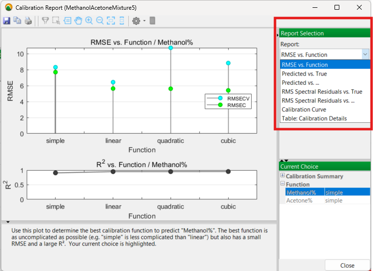The width and height of the screenshot is (373, 271).
Task: Print the calibration report
Action: click(x=28, y=20)
